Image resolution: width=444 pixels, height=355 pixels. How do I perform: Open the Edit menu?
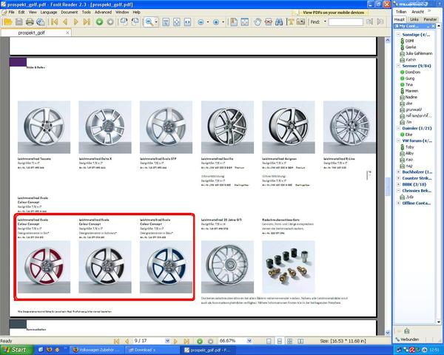click(x=21, y=12)
